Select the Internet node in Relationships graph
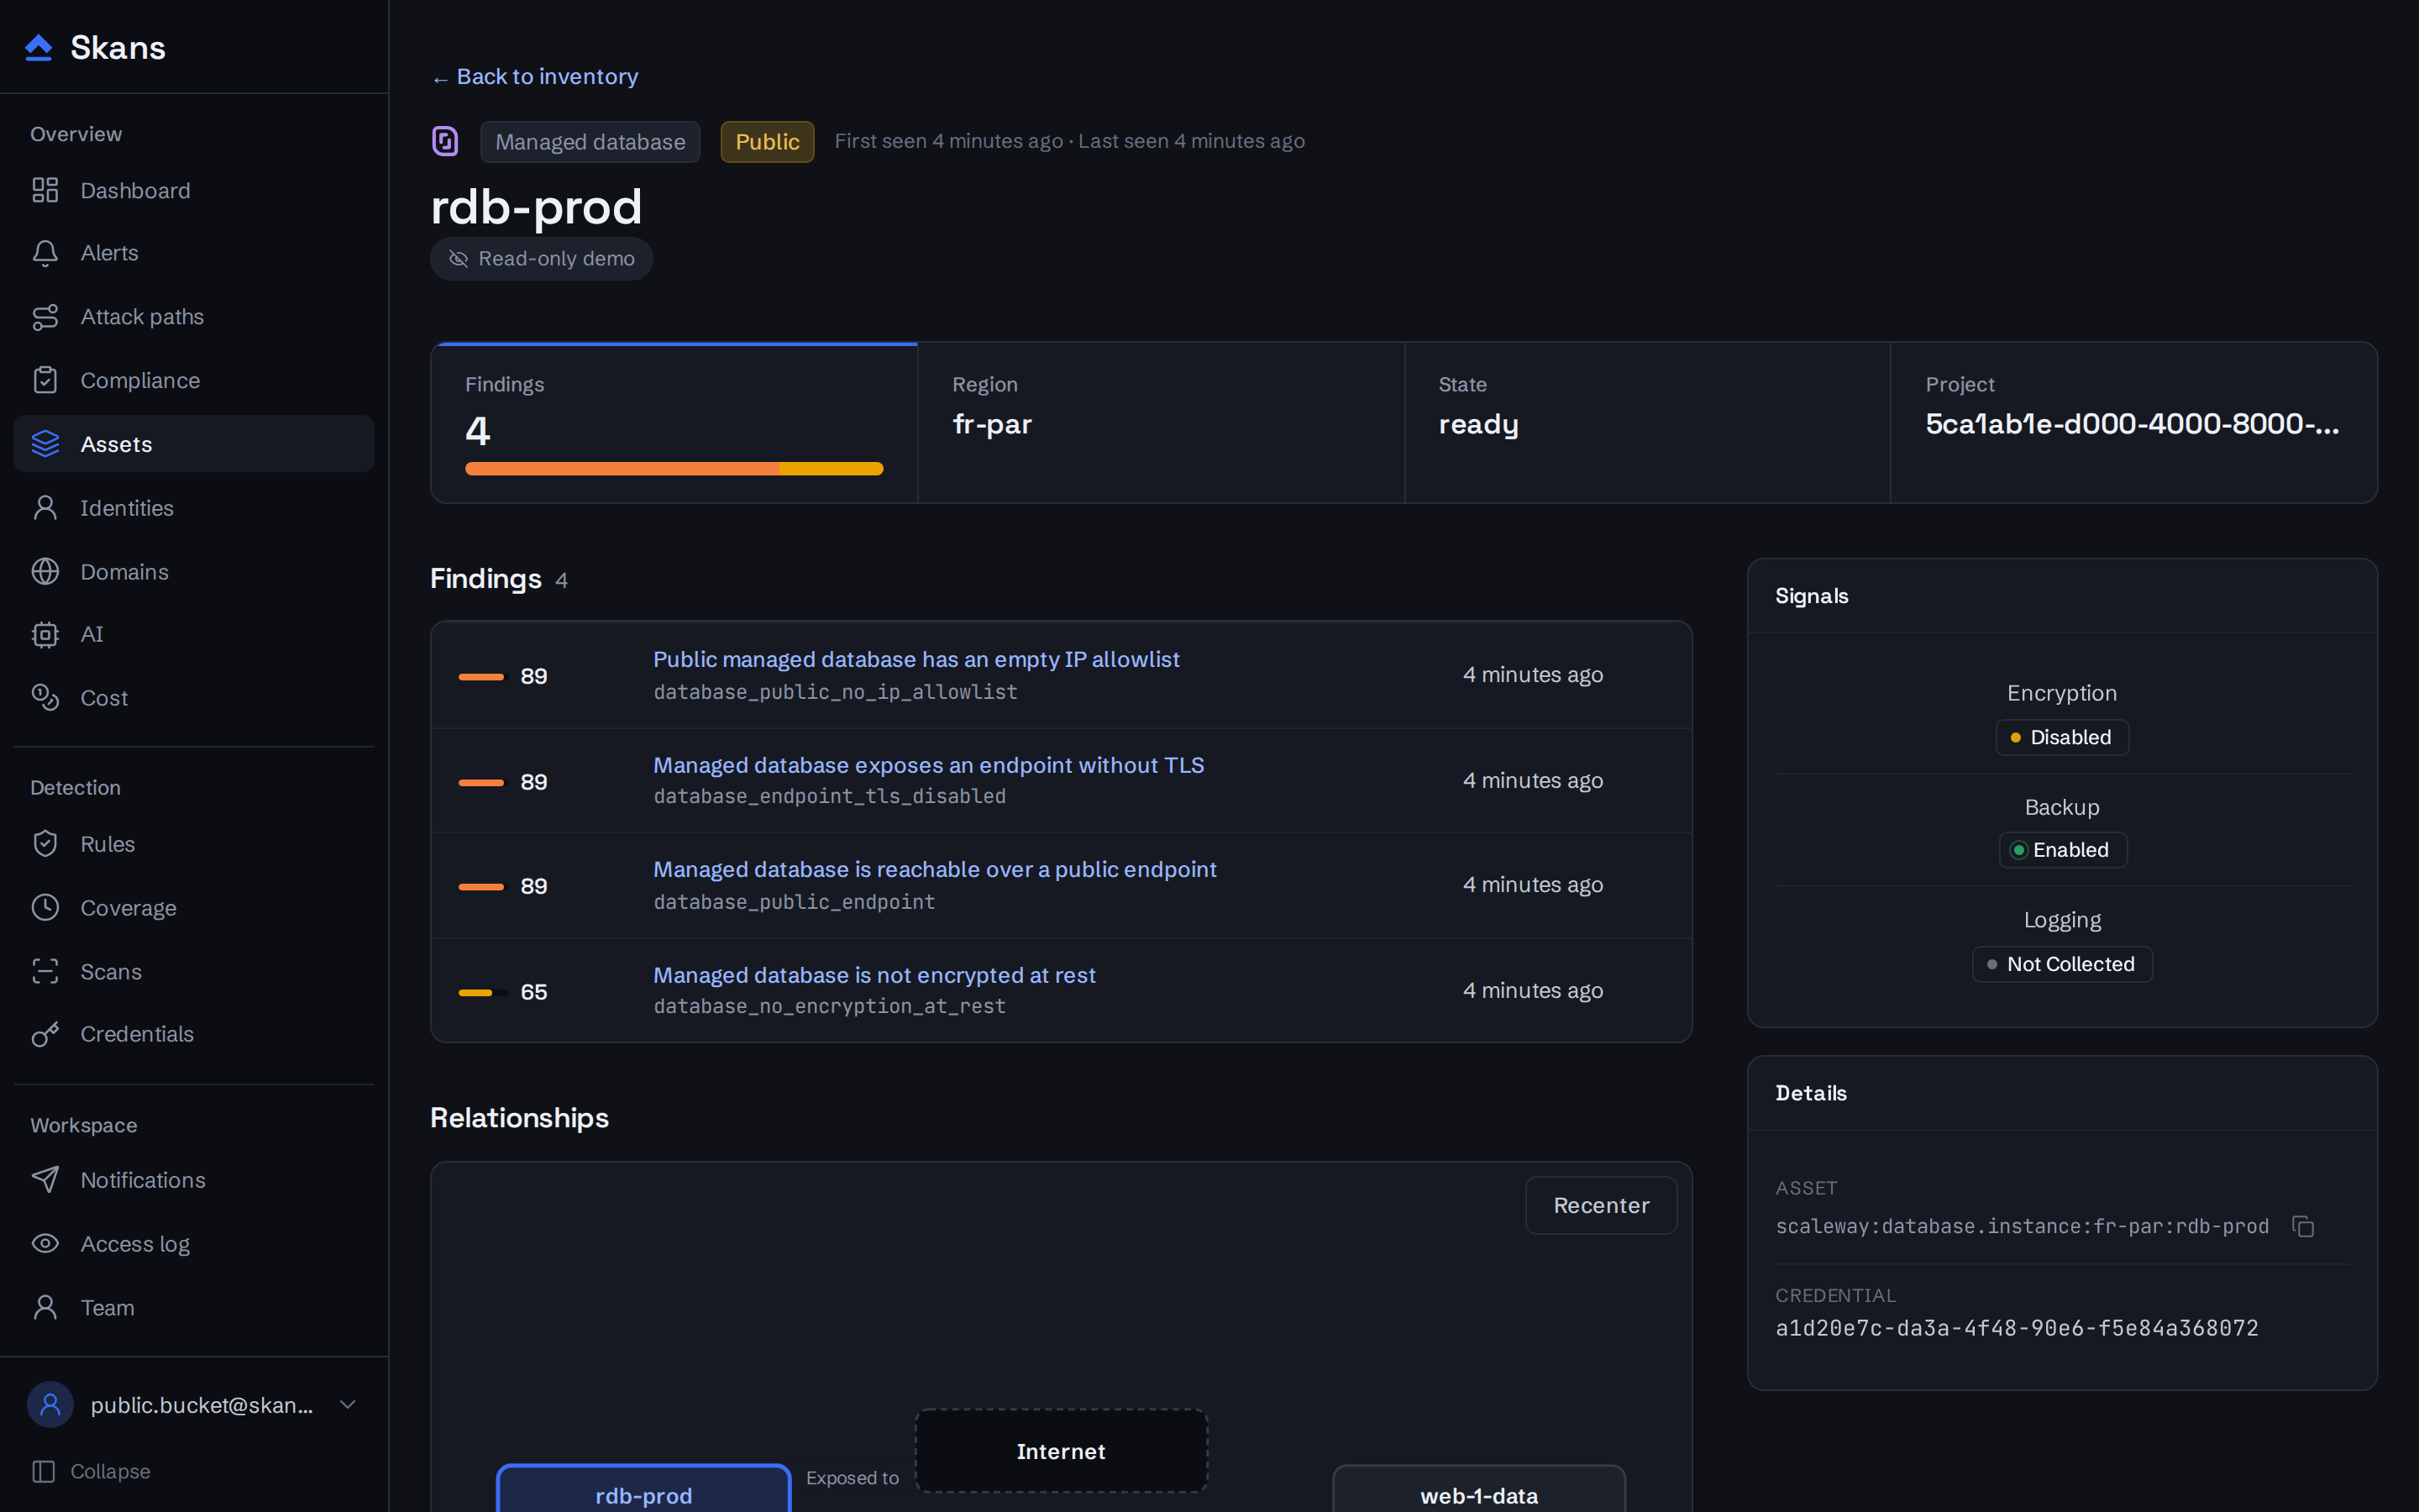 pyautogui.click(x=1061, y=1451)
